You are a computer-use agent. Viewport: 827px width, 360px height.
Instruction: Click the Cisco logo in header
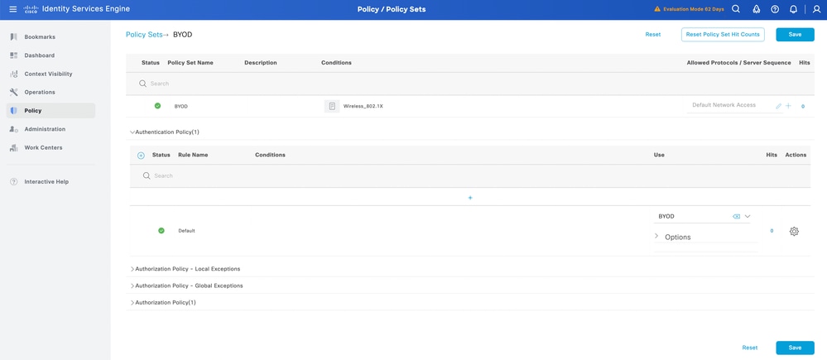click(30, 9)
